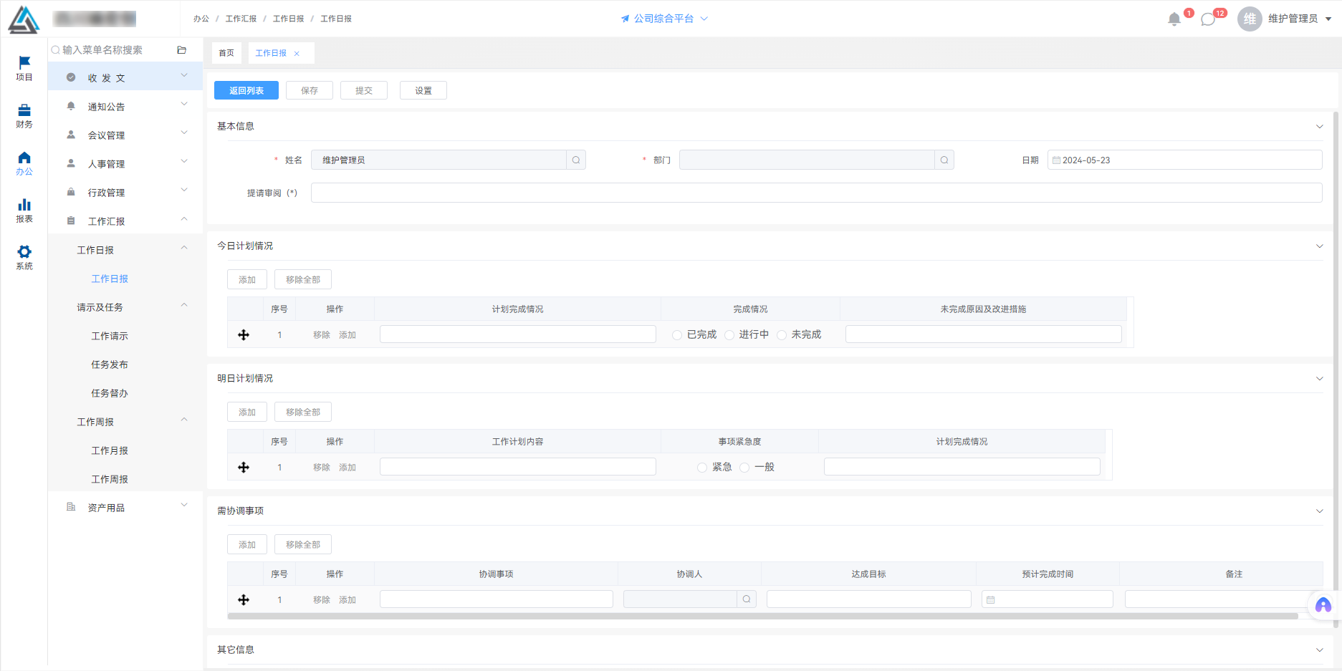Expand the 人事管理 menu
Screen dimensions: 1342x671
(125, 163)
